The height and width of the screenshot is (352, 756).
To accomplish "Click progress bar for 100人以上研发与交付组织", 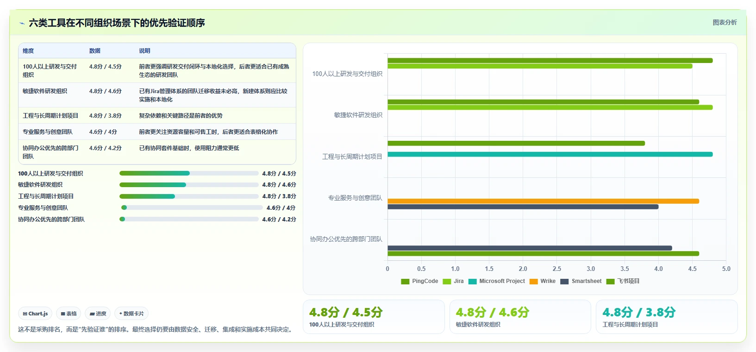I will click(x=189, y=173).
